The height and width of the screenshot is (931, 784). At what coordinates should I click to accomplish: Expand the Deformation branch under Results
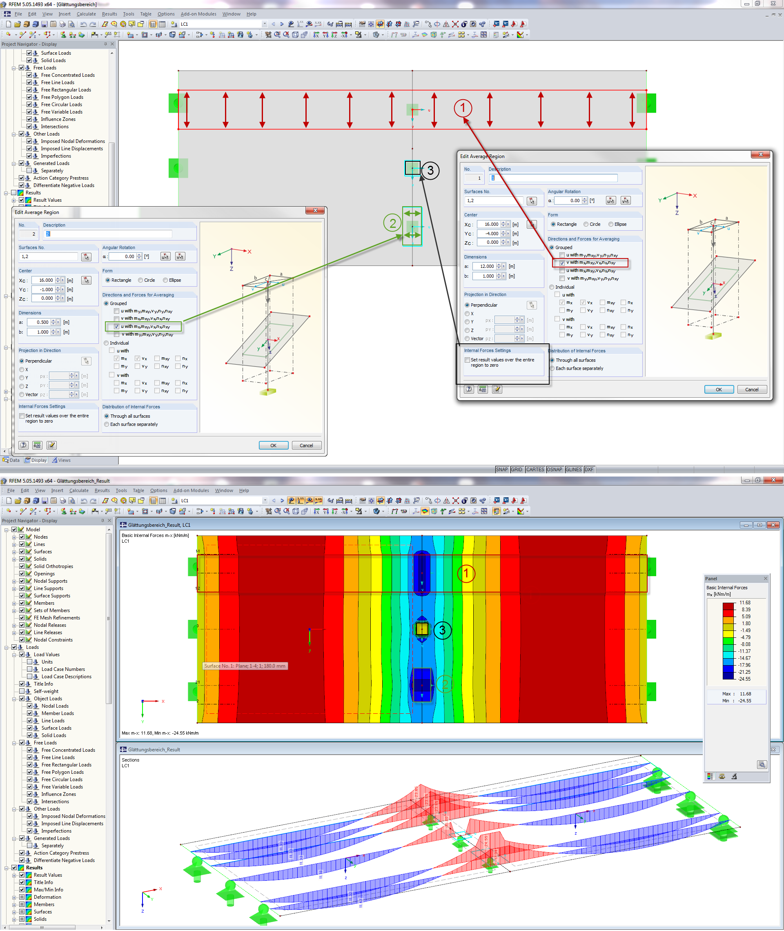point(14,897)
